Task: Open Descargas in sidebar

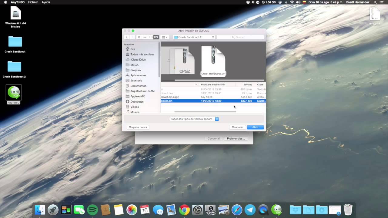Action: [x=135, y=102]
